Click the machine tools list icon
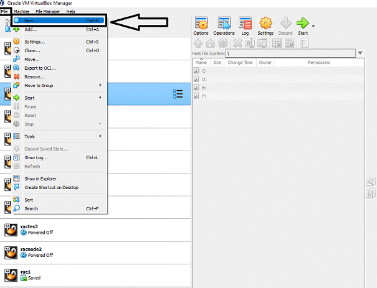Viewport: 377px width, 288px height. [x=178, y=93]
